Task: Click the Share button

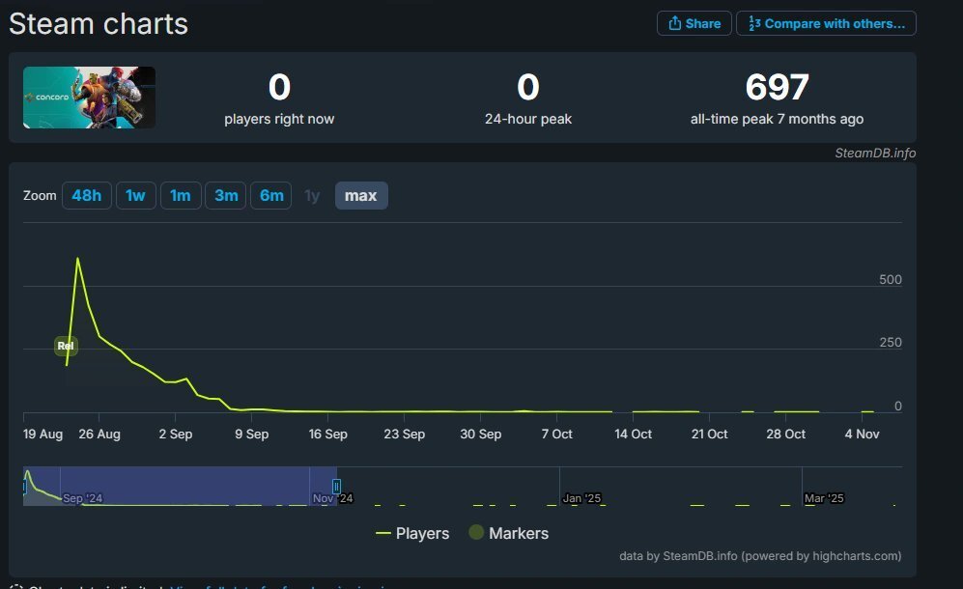Action: point(694,23)
